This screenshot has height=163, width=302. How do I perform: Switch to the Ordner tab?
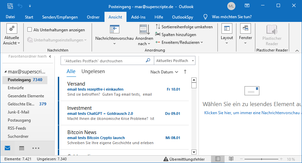click(93, 17)
